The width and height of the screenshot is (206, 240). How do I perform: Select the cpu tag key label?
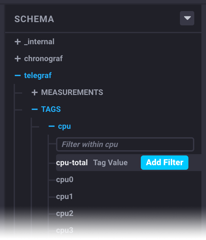(x=64, y=126)
